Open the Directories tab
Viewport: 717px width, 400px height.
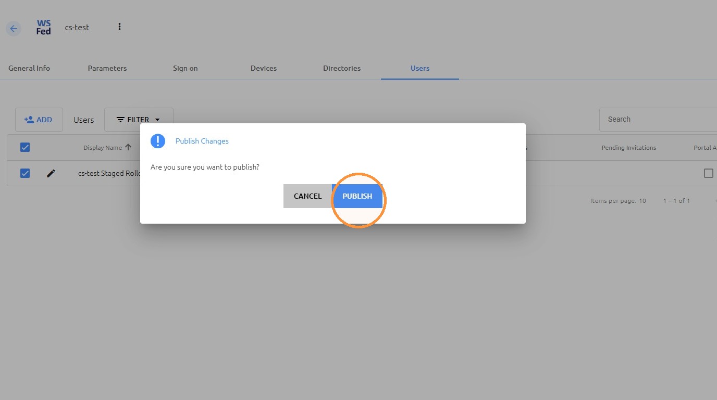pyautogui.click(x=342, y=68)
